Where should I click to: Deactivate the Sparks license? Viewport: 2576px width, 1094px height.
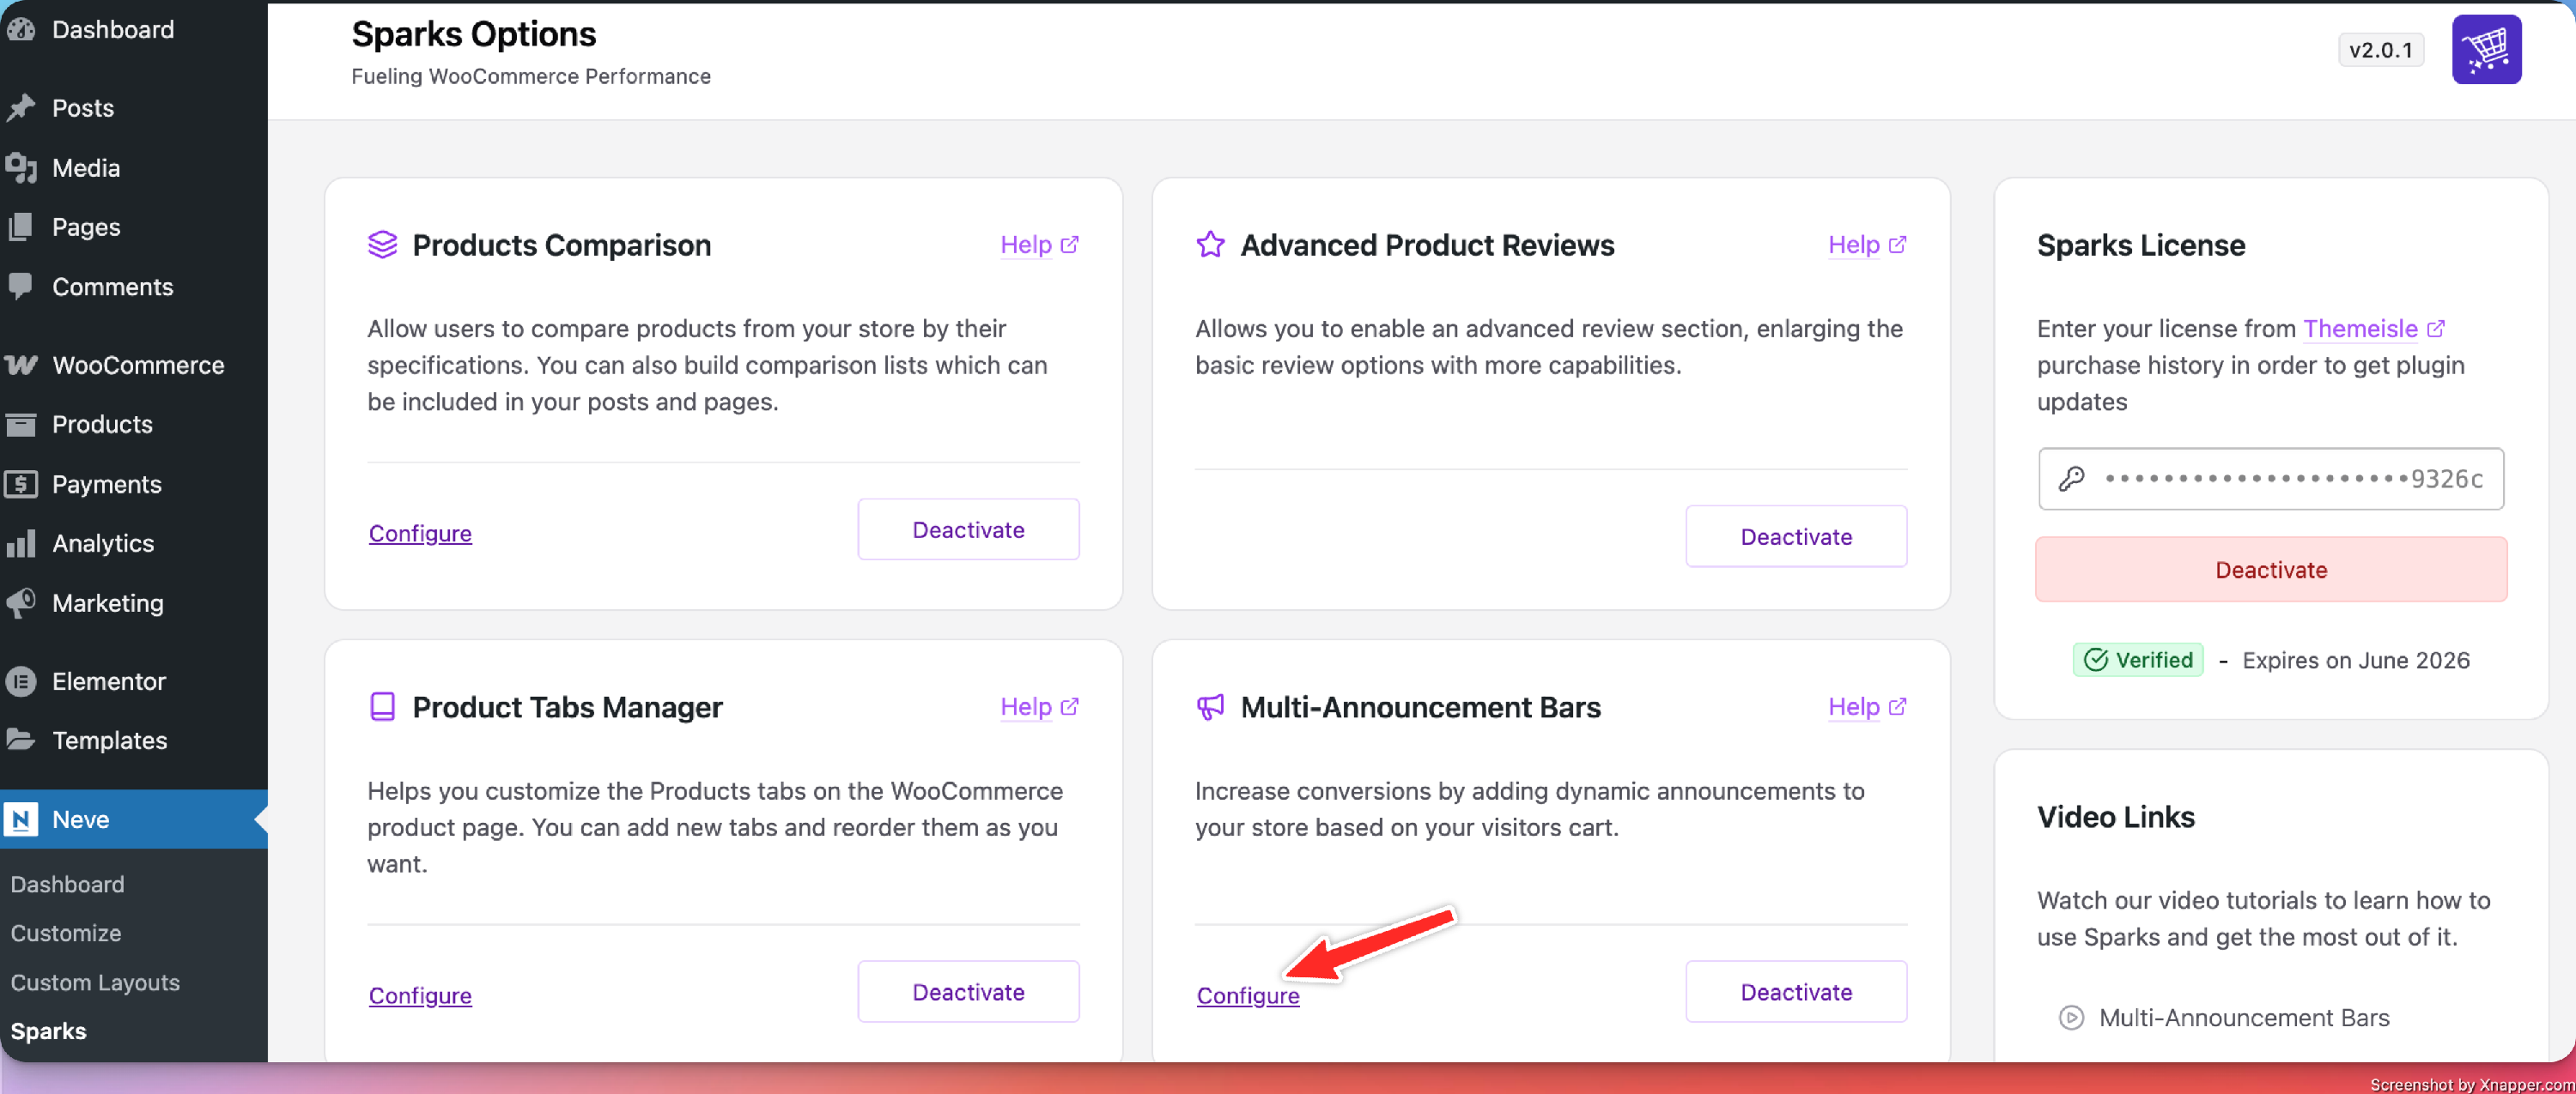(2270, 570)
